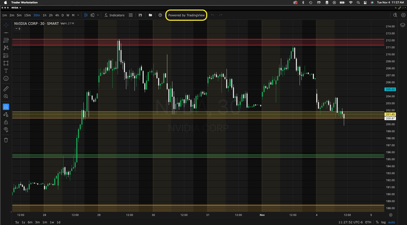Open macOS Control Center icon
Screen dimensions: 407x225
click(365, 2)
